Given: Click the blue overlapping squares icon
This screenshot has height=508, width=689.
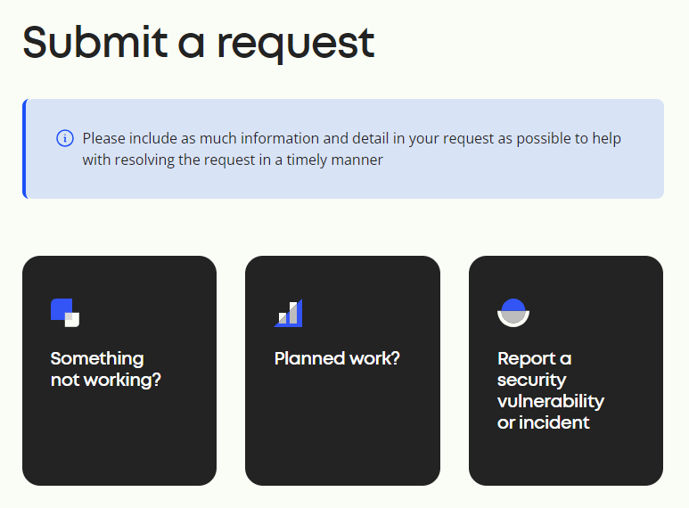Looking at the screenshot, I should 65,313.
